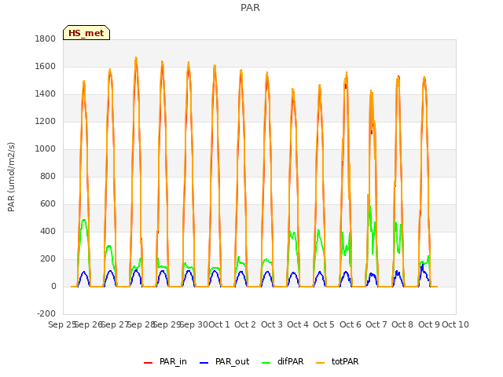Select the orange totPAR legend swatch
503x377 pixels.
click(x=321, y=363)
